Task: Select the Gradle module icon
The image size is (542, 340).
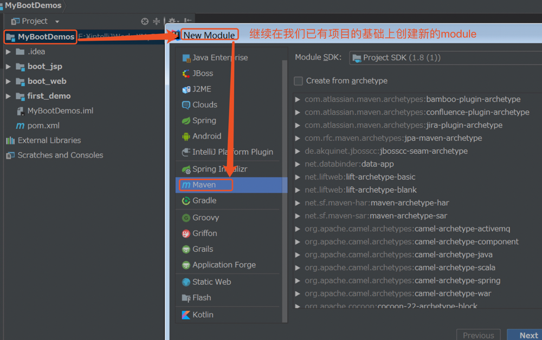Action: (x=186, y=200)
